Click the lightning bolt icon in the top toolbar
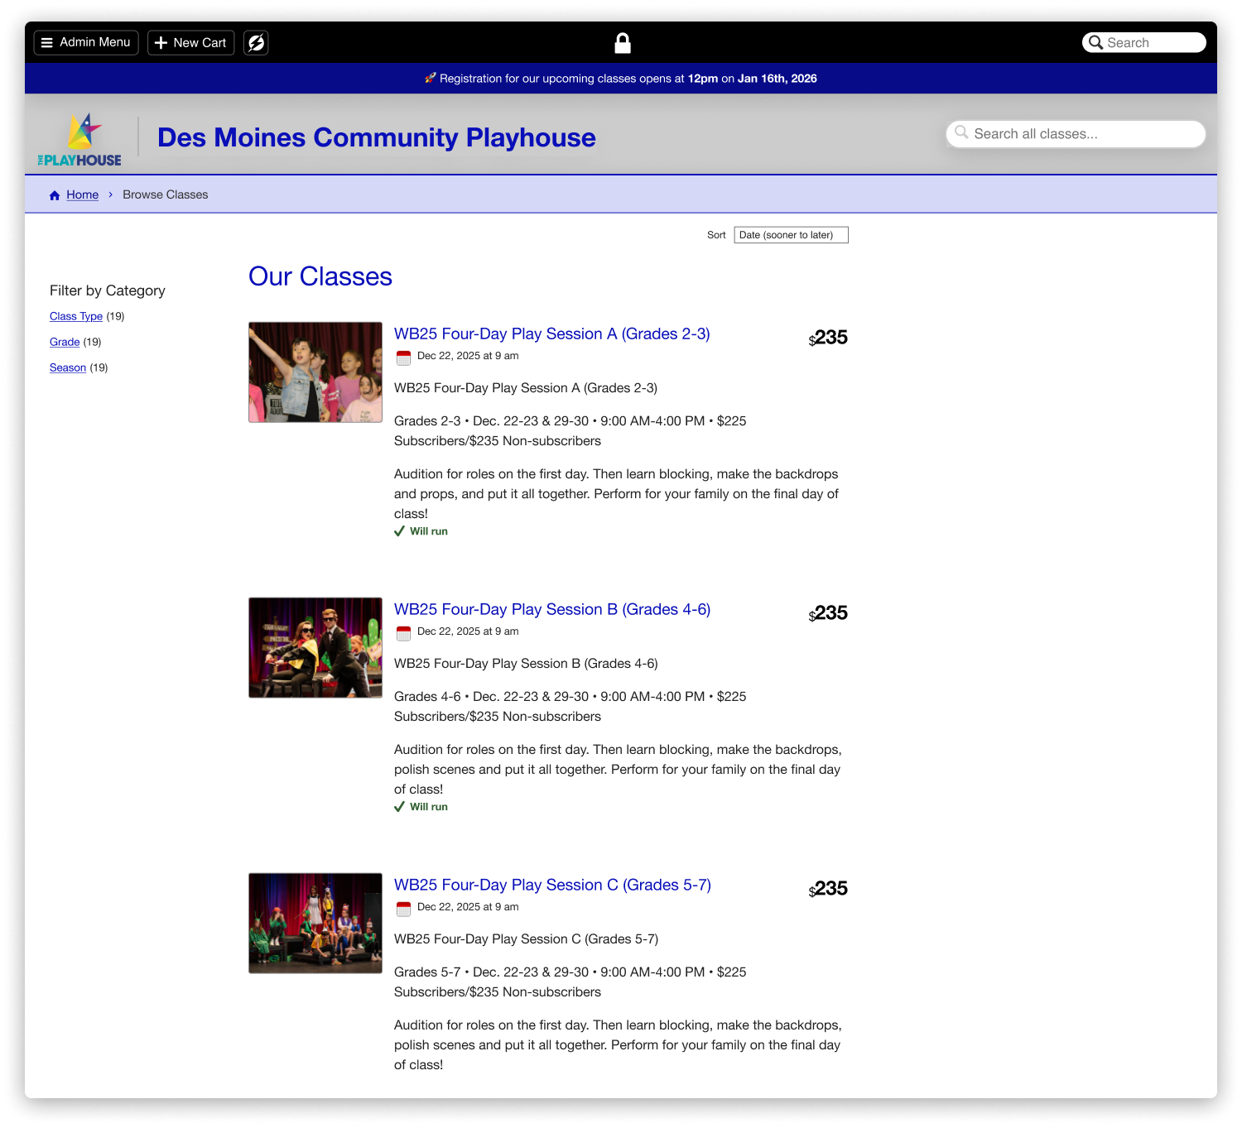The image size is (1242, 1128). pyautogui.click(x=255, y=42)
